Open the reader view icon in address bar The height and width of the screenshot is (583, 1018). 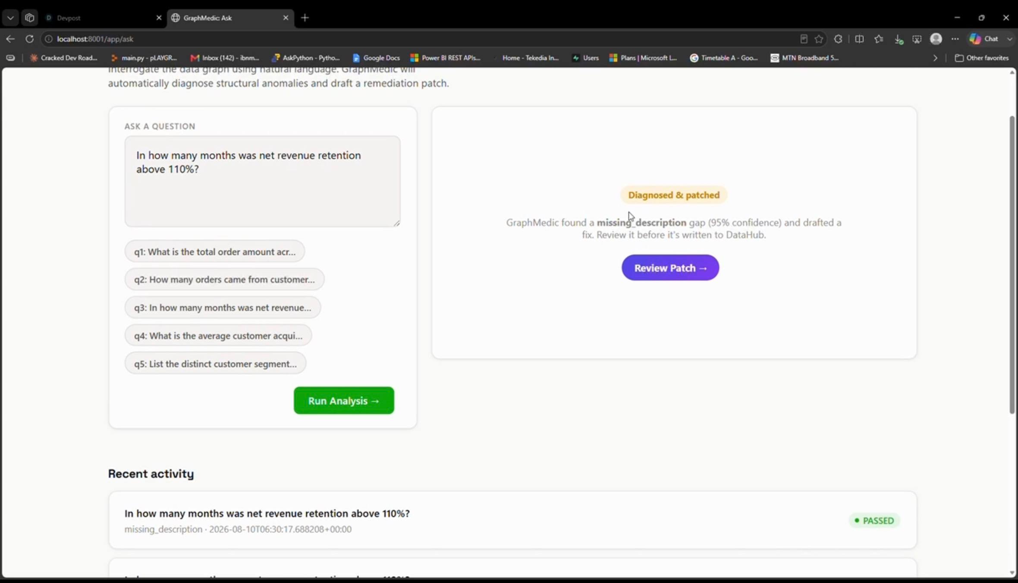pyautogui.click(x=804, y=39)
